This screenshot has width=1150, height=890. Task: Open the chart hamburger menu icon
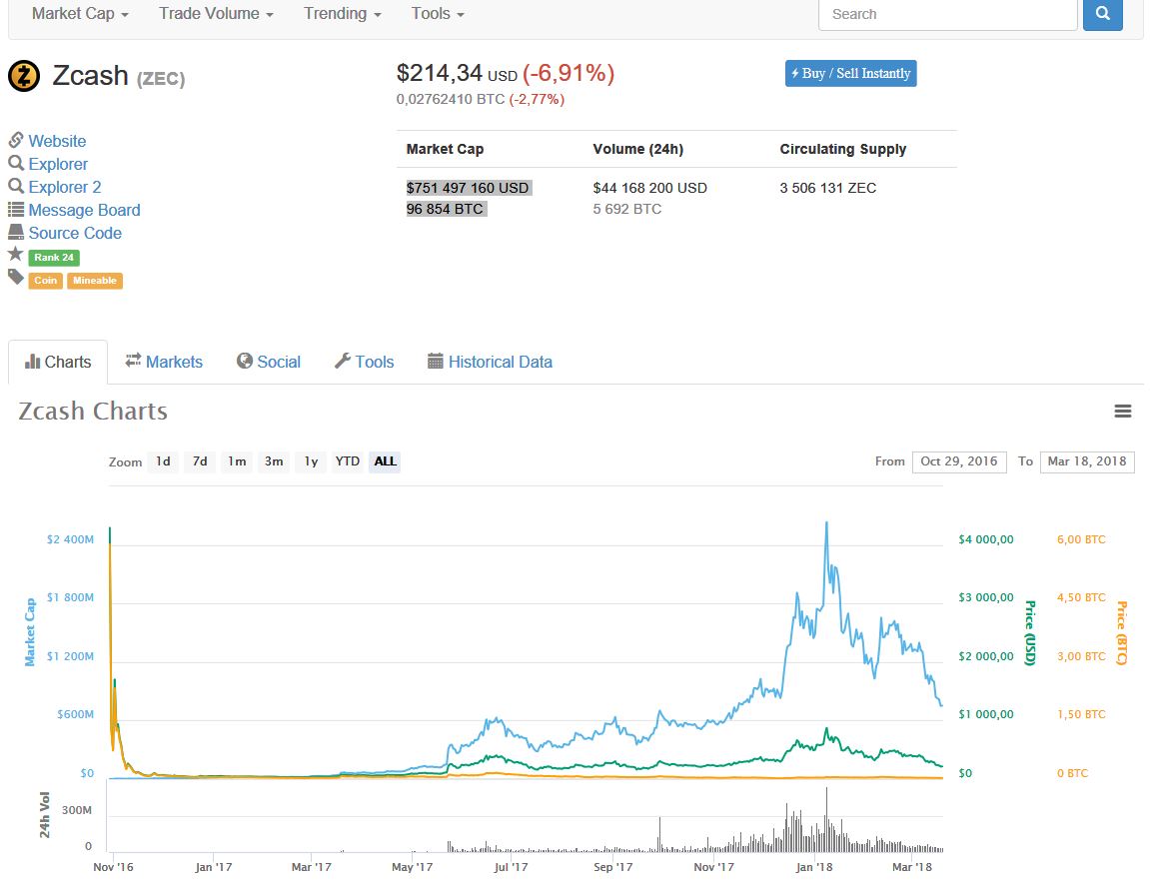1123,412
